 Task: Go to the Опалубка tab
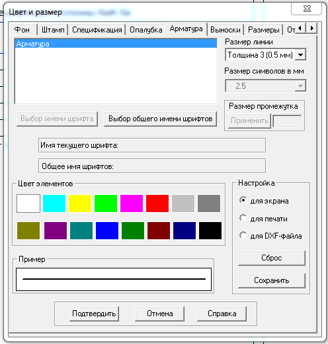(145, 30)
